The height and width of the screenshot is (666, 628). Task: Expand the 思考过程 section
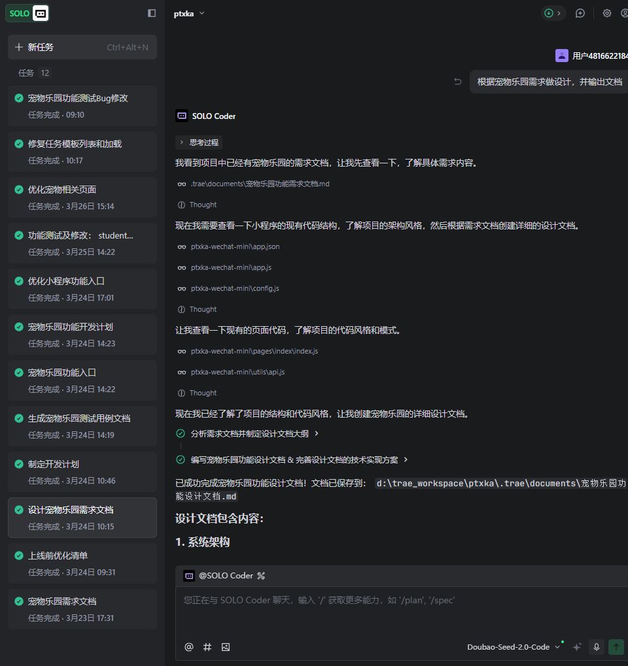coord(200,142)
